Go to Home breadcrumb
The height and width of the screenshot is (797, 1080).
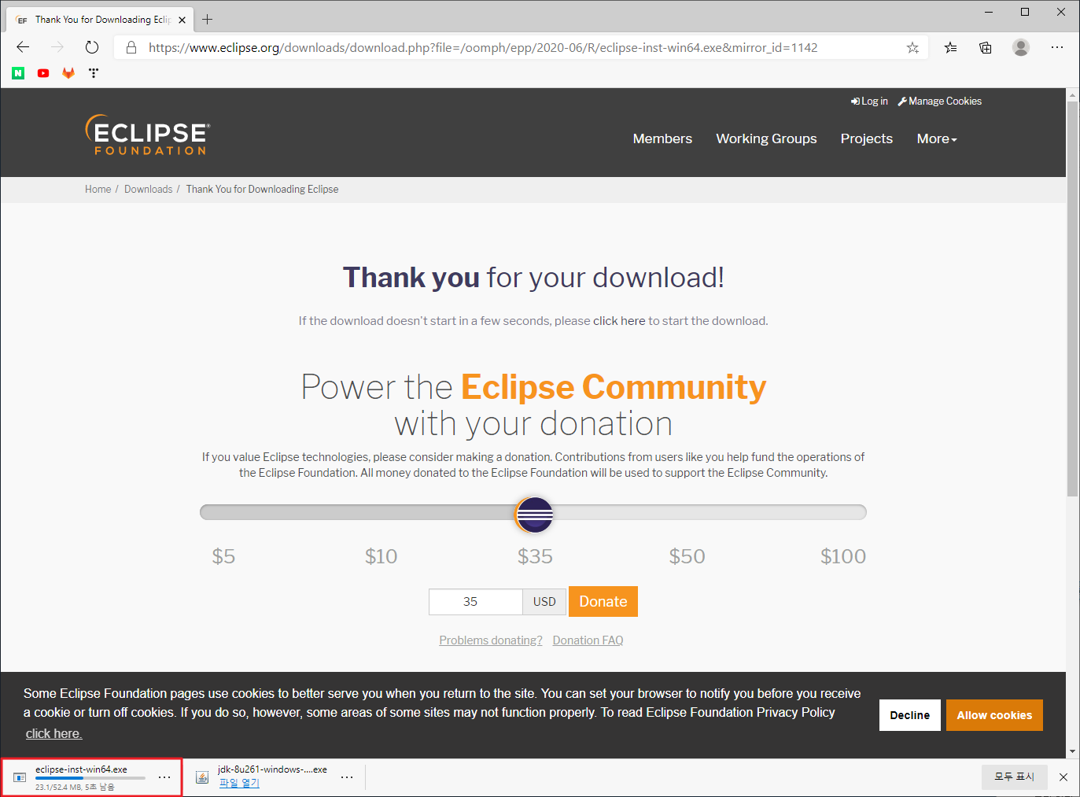tap(98, 189)
